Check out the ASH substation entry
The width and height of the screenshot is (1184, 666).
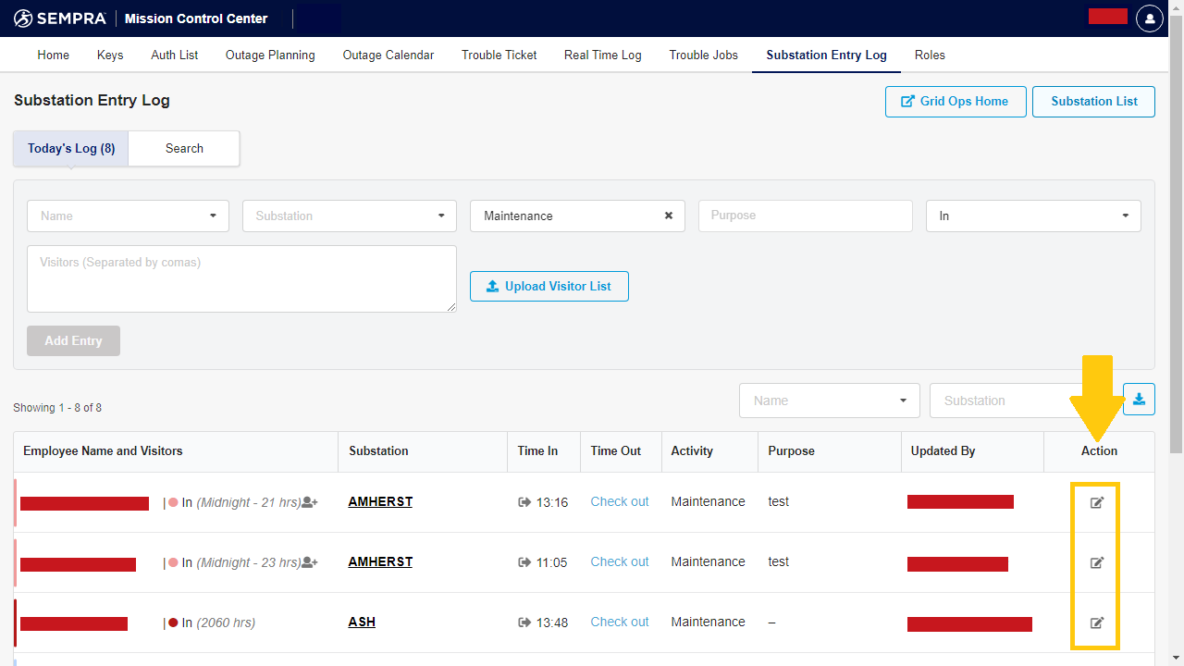[x=619, y=622]
